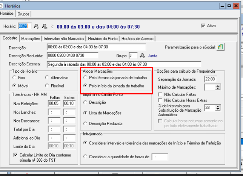Select the Fixo schedule type
Screen dimensions: 243x176
(15, 77)
